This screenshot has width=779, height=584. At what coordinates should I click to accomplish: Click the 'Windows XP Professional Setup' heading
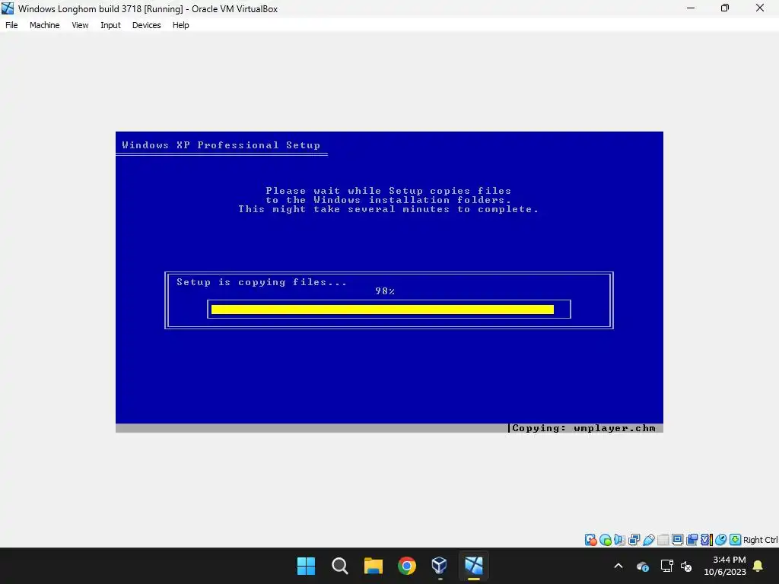tap(221, 145)
